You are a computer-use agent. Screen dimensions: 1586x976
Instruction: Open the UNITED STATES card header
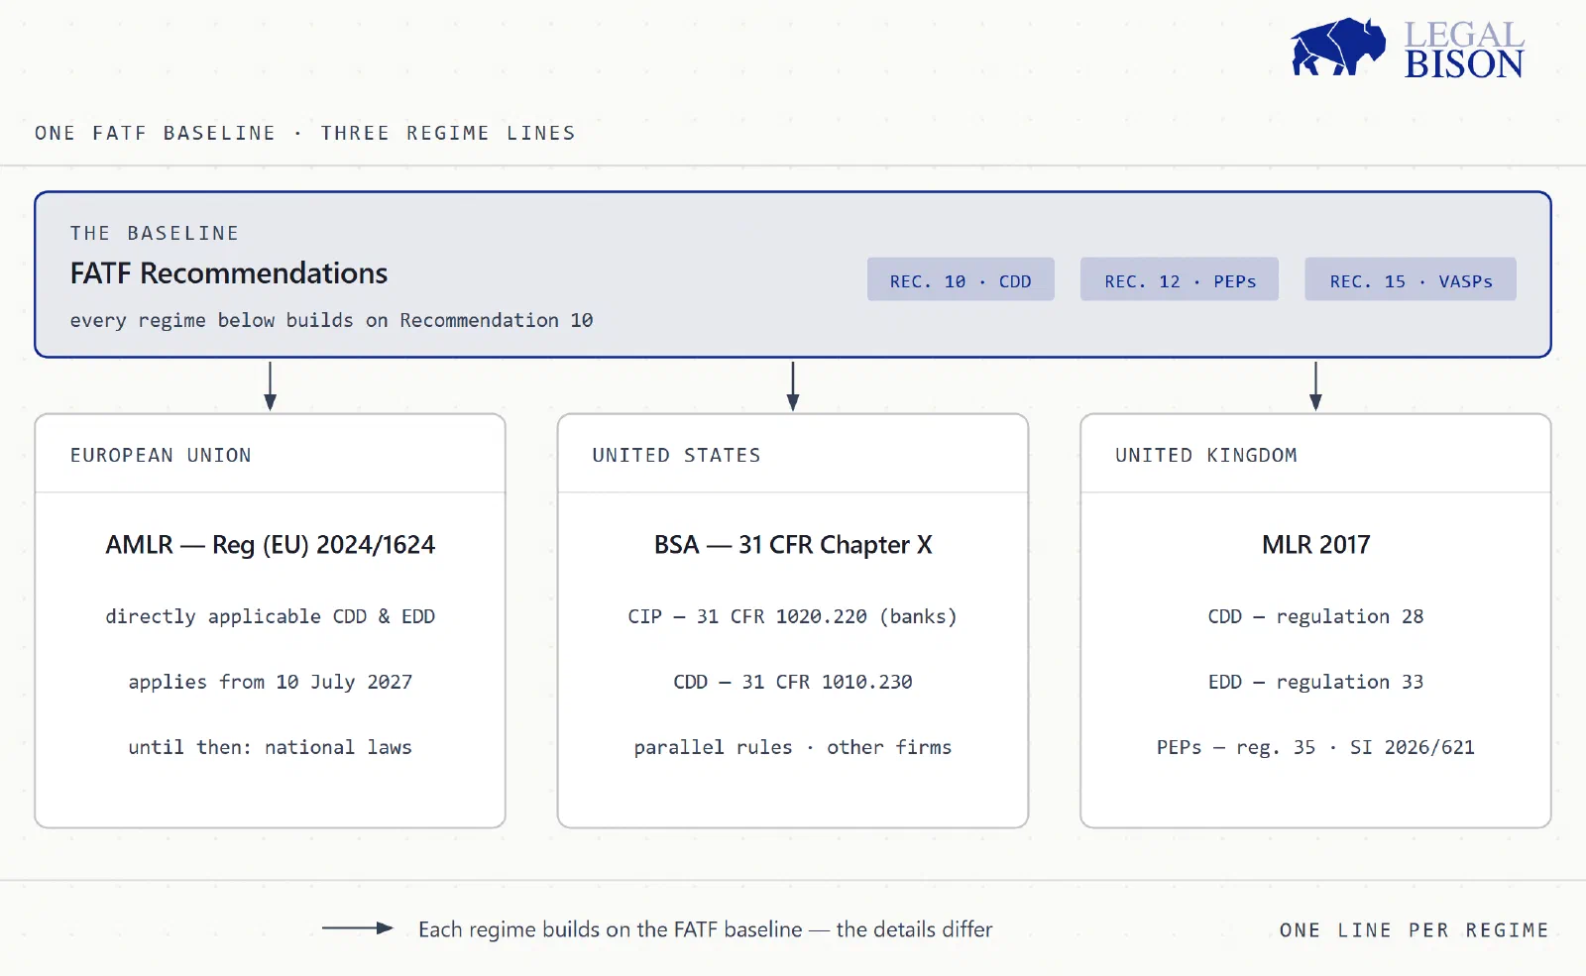click(793, 454)
